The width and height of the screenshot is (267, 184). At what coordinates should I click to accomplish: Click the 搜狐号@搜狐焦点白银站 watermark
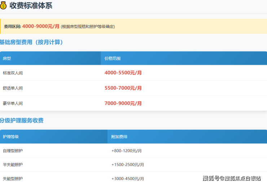coord(232,178)
